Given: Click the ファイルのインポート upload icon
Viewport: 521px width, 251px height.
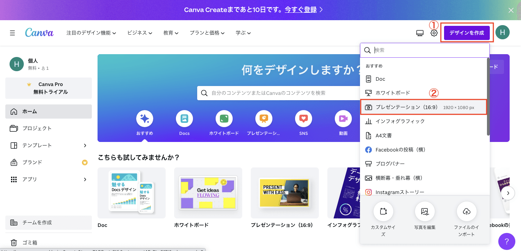Looking at the screenshot, I should coord(467,211).
